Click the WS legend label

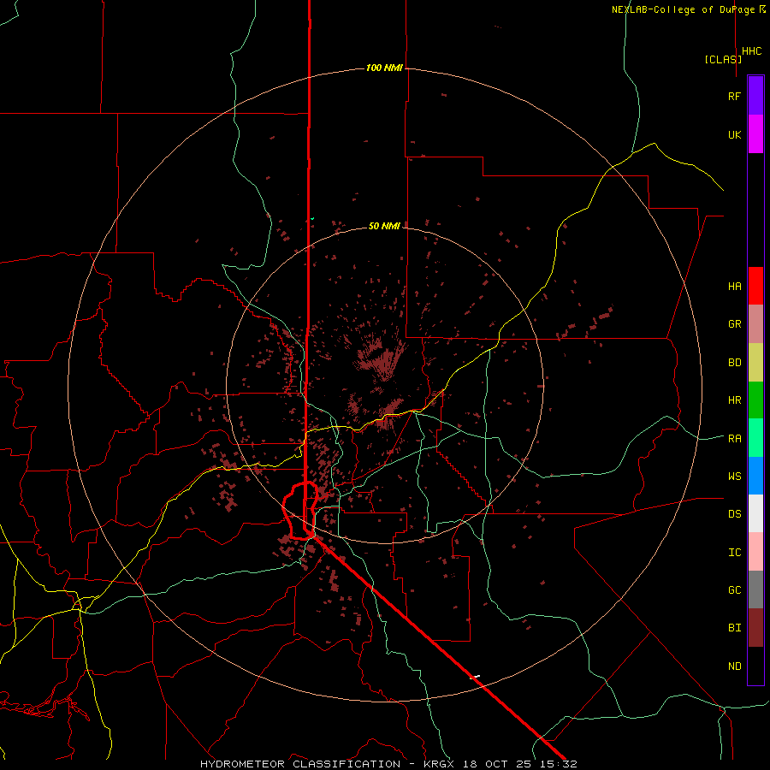734,477
